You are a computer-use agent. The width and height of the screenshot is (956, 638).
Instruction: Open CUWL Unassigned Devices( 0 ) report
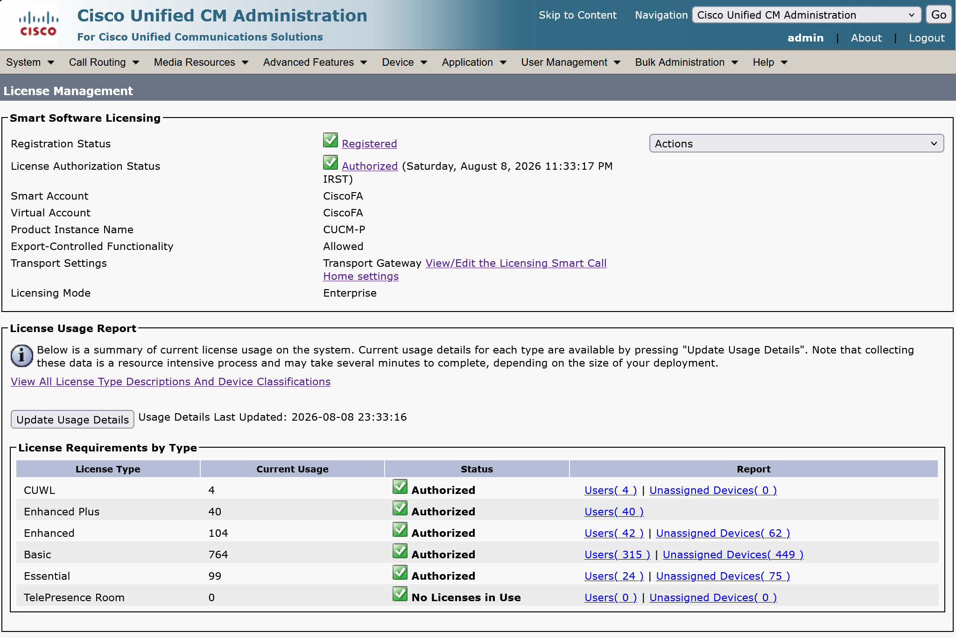click(x=713, y=491)
